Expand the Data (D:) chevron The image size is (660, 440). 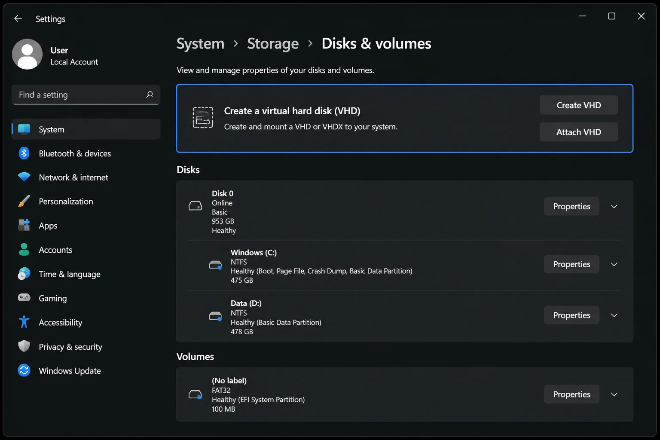pos(614,315)
